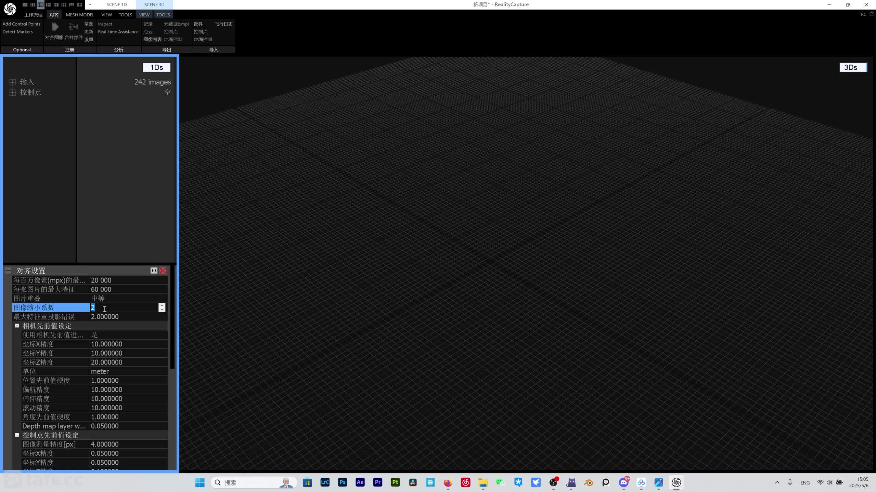Screen dimensions: 876x492
Task: Expand the 输入 tree node
Action: pyautogui.click(x=13, y=82)
